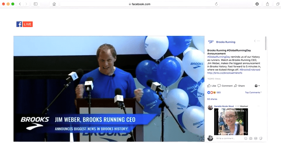Open the GIF image in Danielle's comment
281x158 pixels.
[x=231, y=121]
